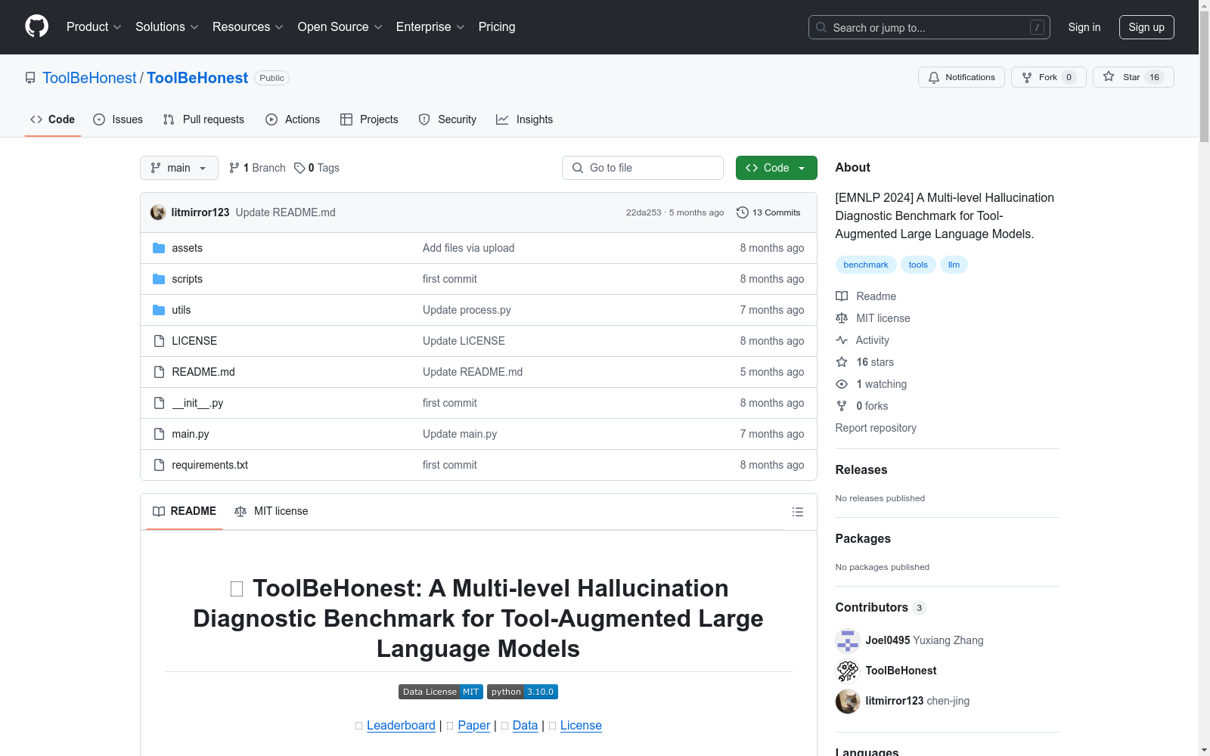Click the eye icon beside 1 watching
This screenshot has height=756, width=1210.
[842, 384]
